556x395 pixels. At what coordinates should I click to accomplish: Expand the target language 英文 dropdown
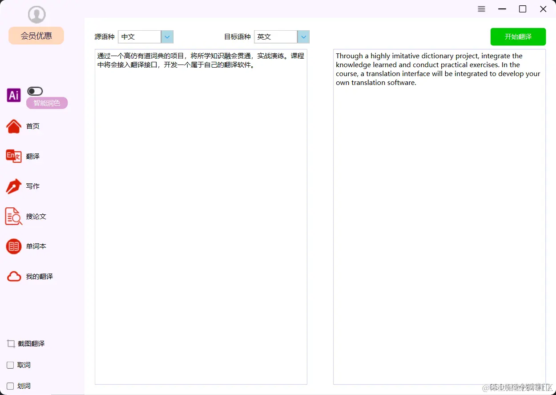click(303, 36)
